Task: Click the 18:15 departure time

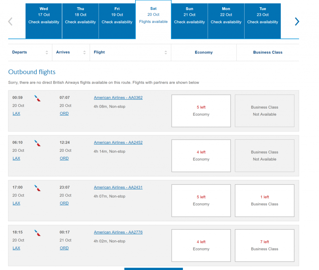Action: point(17,232)
